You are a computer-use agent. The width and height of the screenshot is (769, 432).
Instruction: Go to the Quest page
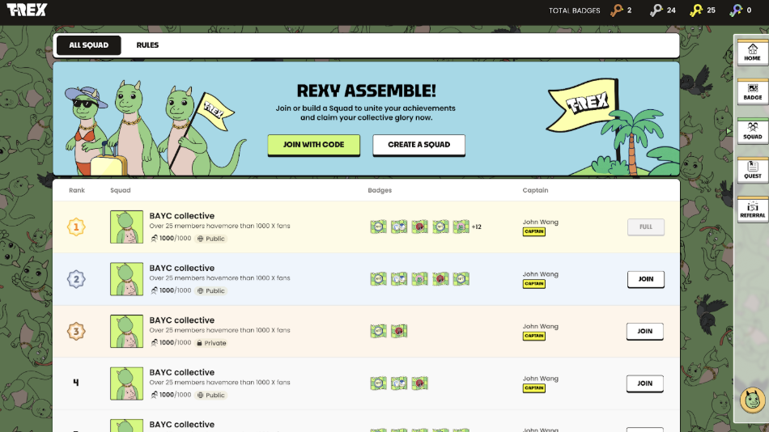point(752,169)
